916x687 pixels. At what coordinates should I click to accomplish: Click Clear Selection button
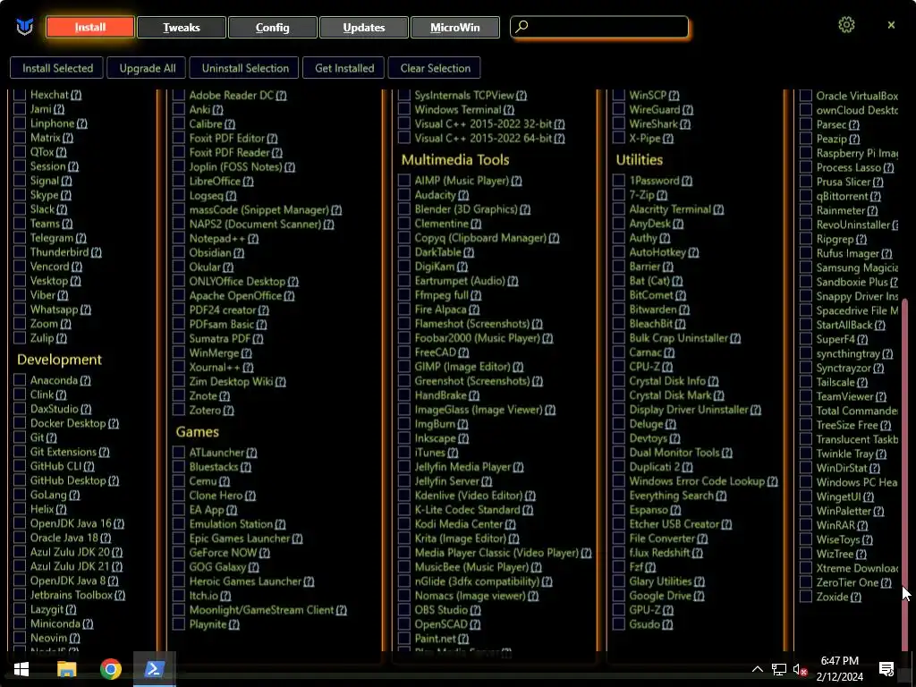click(x=435, y=68)
